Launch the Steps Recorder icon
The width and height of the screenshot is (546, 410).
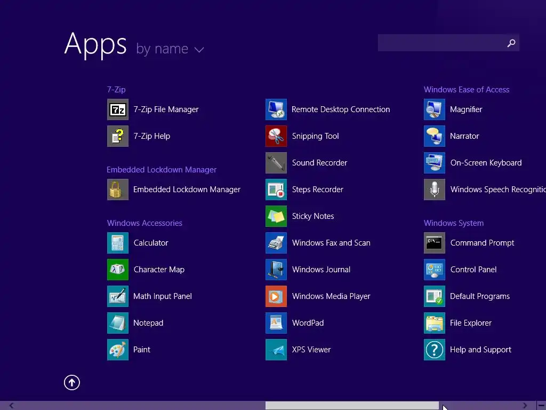[x=276, y=190]
